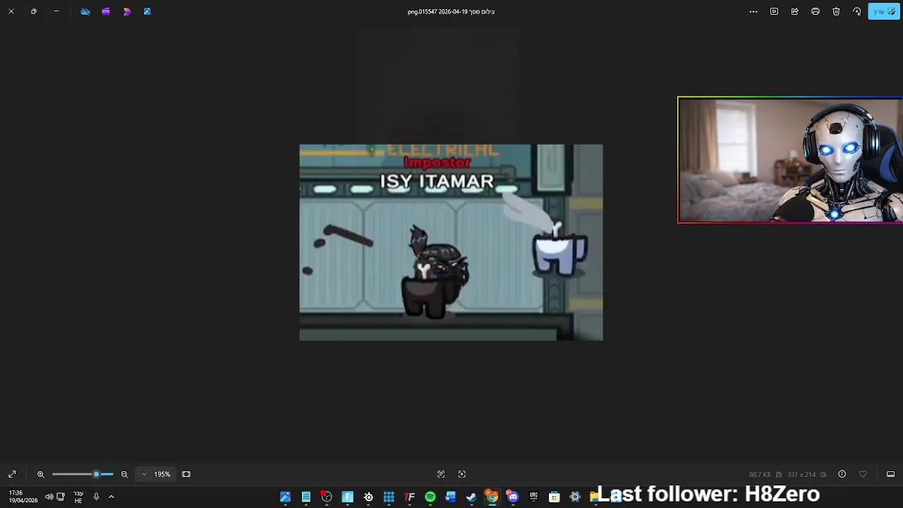
Task: Click the scan text icon in bottom bar
Action: (441, 474)
